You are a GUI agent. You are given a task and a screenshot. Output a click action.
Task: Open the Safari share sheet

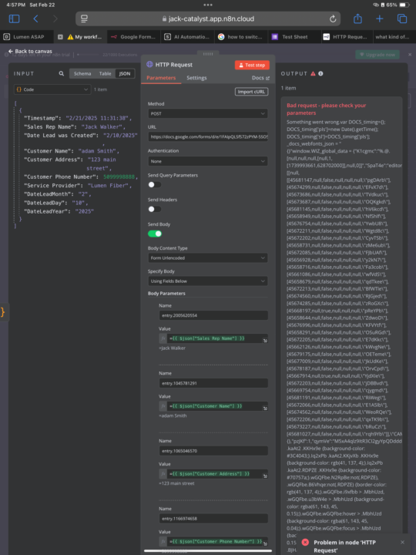point(357,18)
